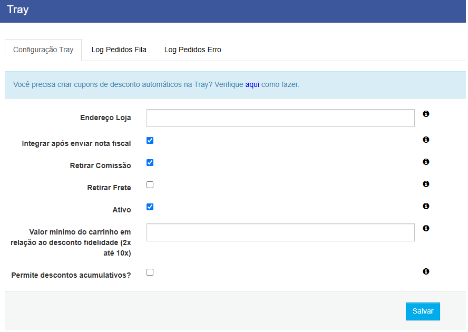The image size is (468, 332).
Task: Click the 'aqui' link in the notice
Action: coord(252,84)
